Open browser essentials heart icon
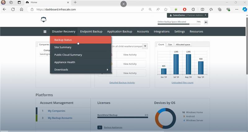248x132 pixels. [228, 10]
